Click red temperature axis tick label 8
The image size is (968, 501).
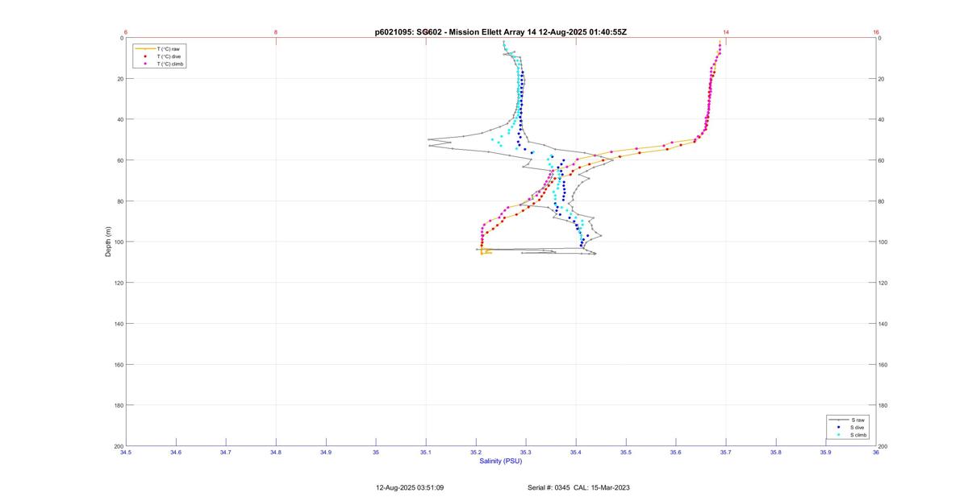tap(276, 32)
